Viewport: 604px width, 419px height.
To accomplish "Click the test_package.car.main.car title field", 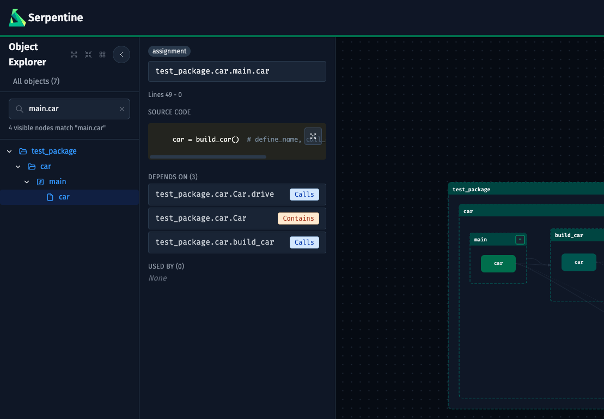I will pyautogui.click(x=237, y=71).
